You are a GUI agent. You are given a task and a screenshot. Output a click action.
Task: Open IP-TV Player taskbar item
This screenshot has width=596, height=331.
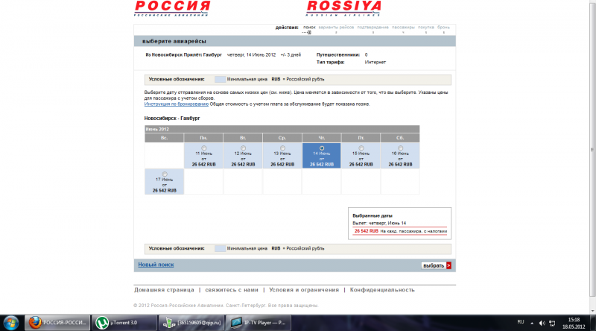(x=258, y=323)
